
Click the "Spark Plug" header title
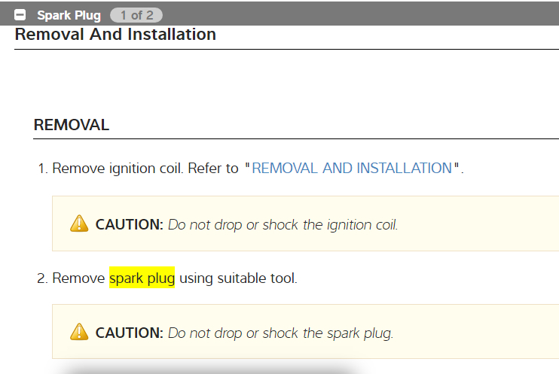(x=69, y=15)
